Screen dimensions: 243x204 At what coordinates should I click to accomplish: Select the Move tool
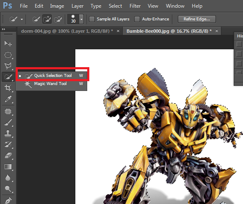(8, 44)
